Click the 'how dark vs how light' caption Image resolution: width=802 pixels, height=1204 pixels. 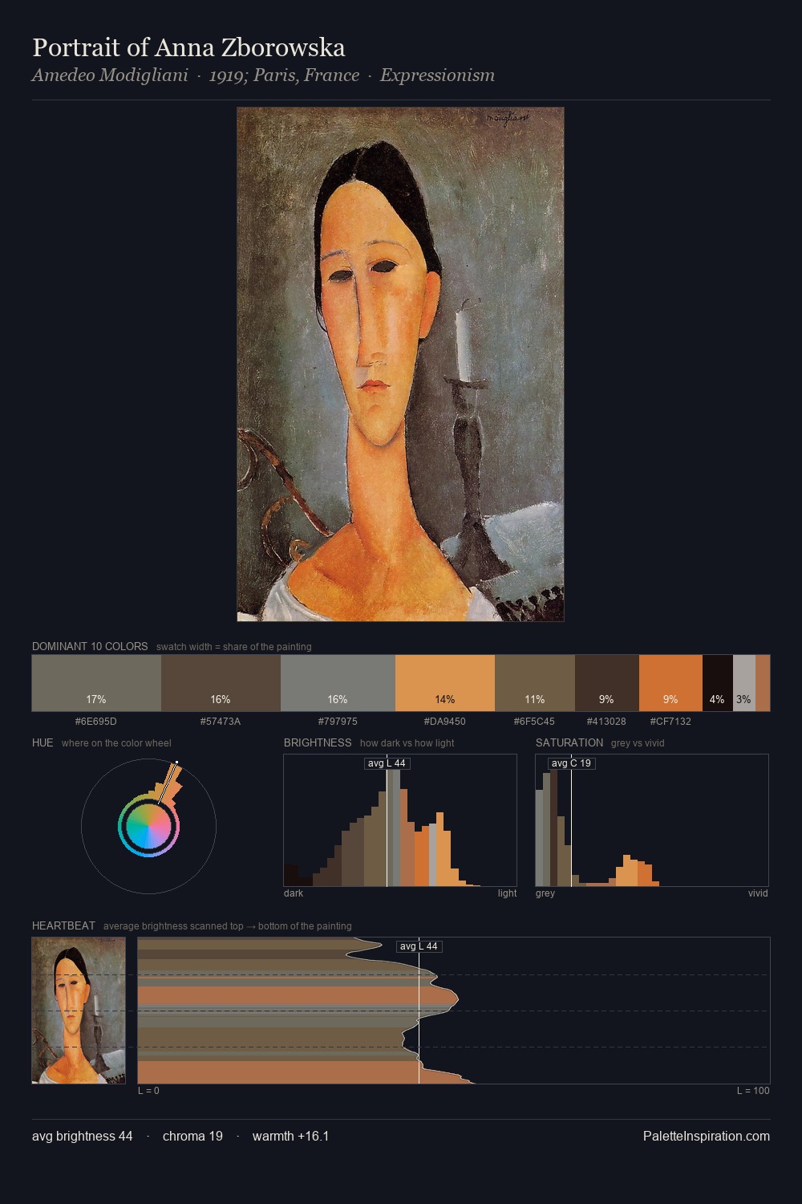pos(407,742)
